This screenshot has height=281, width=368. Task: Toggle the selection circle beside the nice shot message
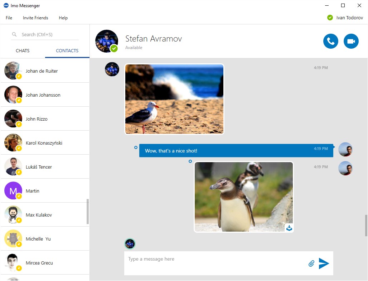[135, 147]
